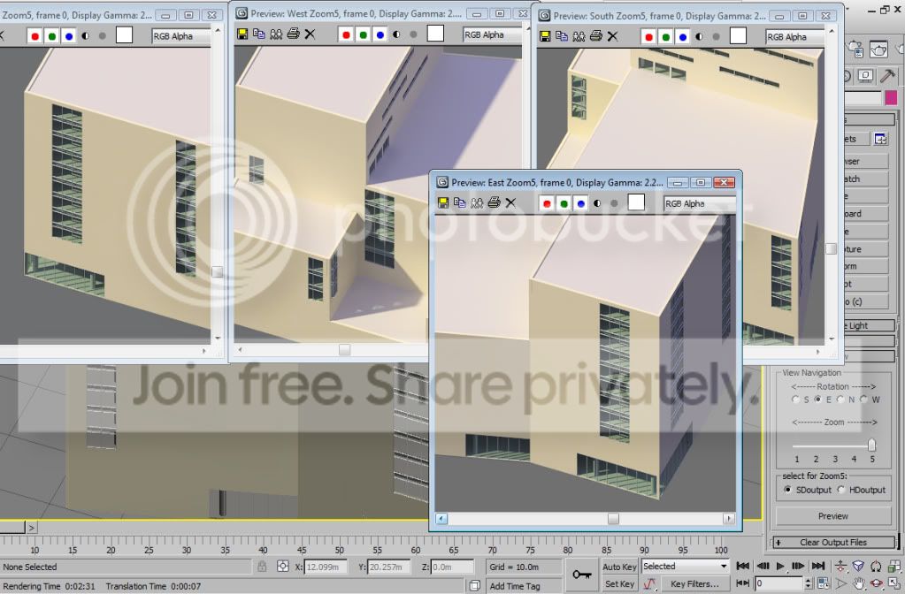Toggle the Auto Key button
Viewport: 905px width, 594px height.
pyautogui.click(x=619, y=567)
